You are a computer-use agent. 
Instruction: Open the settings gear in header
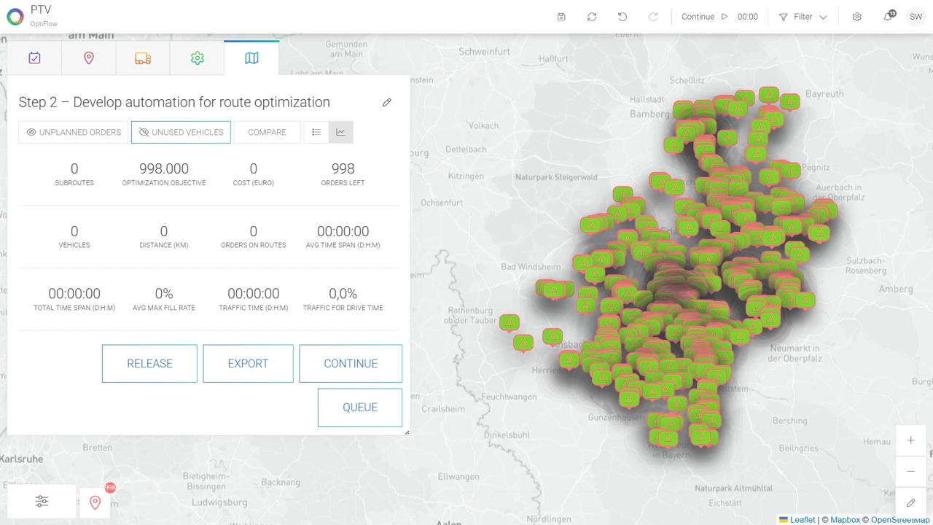pos(857,17)
